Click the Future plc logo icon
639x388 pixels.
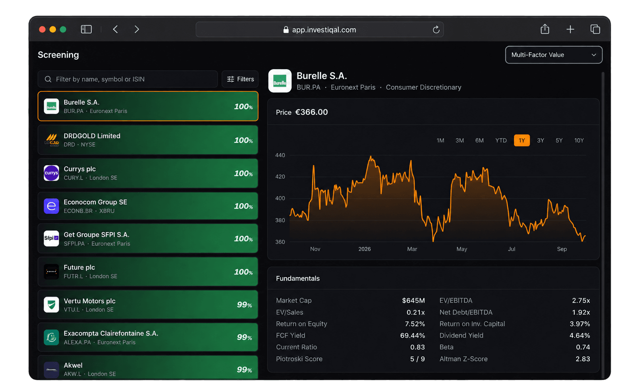[51, 272]
